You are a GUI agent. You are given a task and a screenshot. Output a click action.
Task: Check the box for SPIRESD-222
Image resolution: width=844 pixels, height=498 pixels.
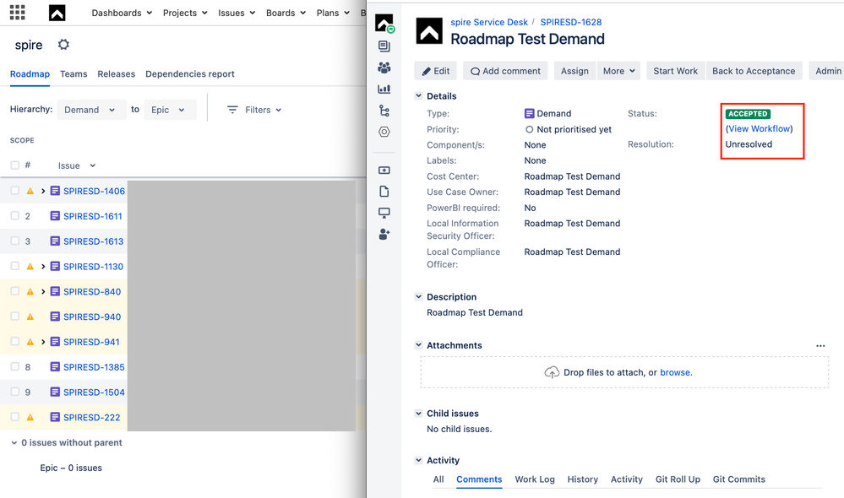15,417
